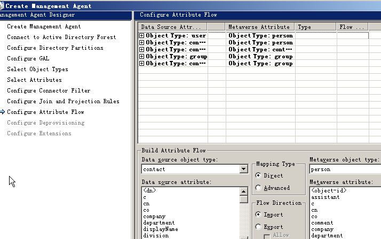
Task: Click scroll-up arrow of data source attribute list
Action: coord(243,191)
